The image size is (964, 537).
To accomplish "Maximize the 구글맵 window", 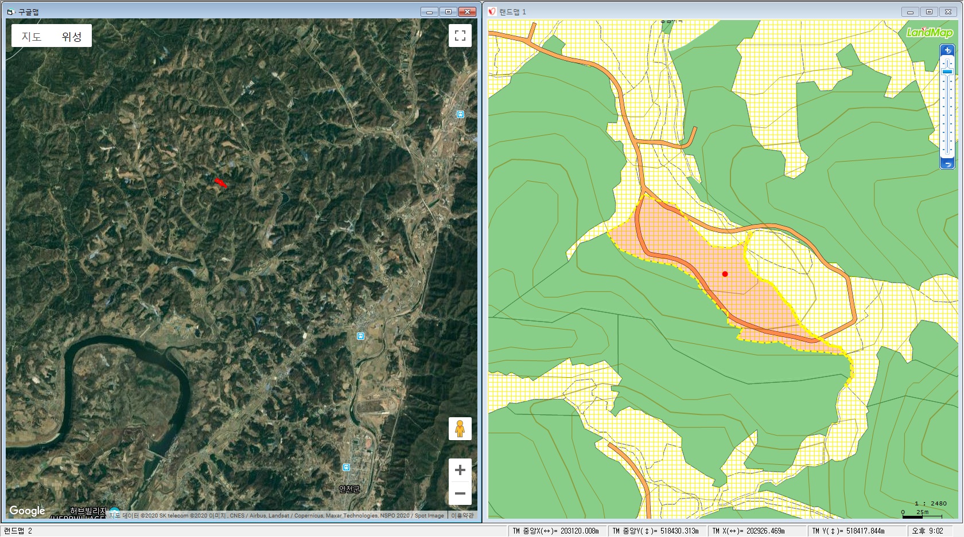I will pyautogui.click(x=448, y=11).
